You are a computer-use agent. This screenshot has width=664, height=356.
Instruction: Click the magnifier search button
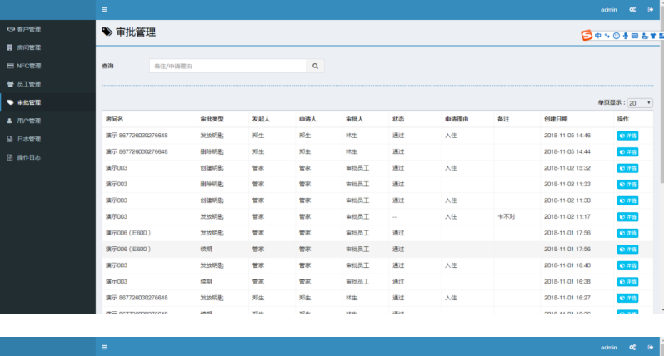(x=315, y=66)
